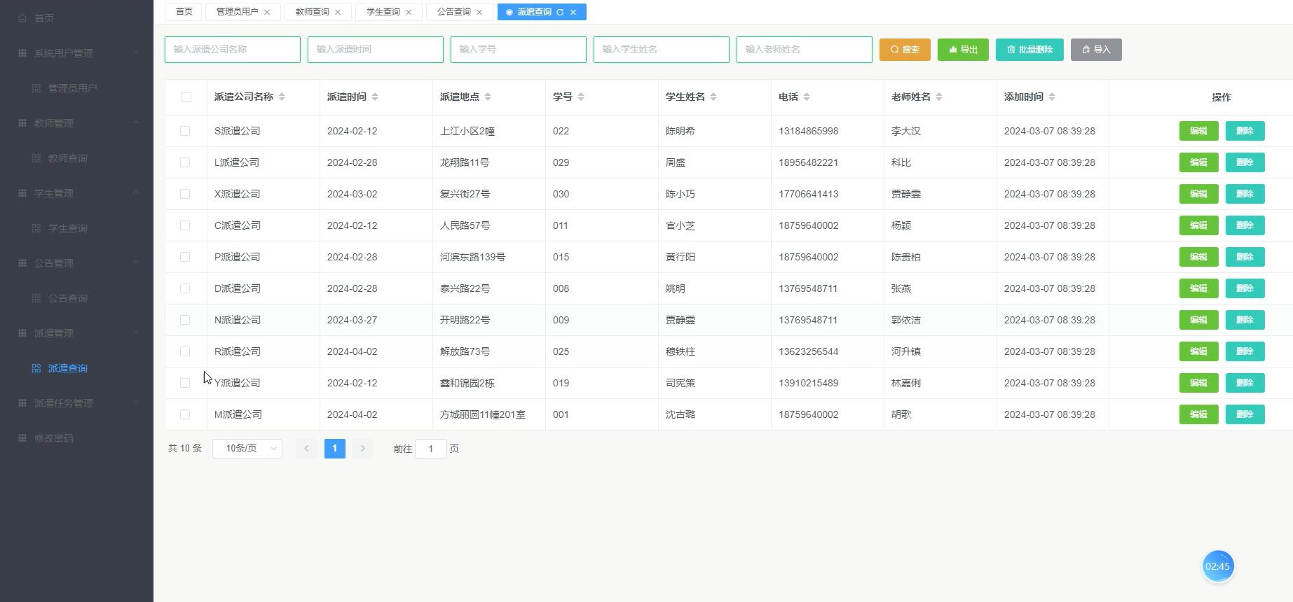Switch to the 管理员用户 tab

(237, 12)
